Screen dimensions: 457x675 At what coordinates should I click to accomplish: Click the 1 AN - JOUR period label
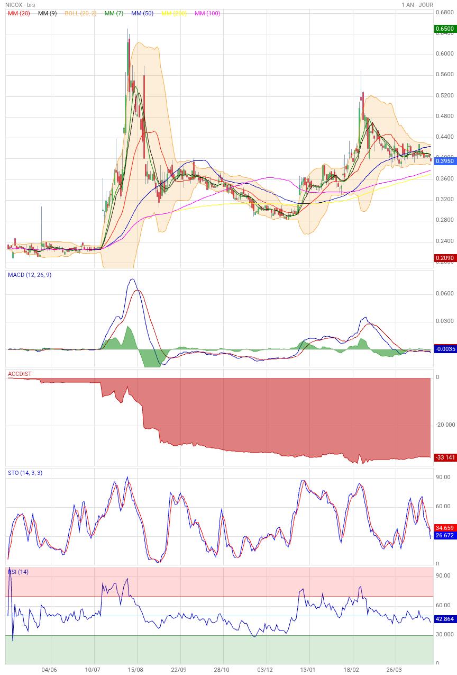417,5
